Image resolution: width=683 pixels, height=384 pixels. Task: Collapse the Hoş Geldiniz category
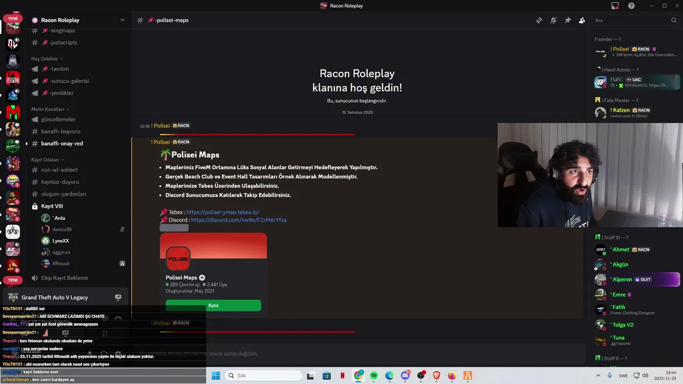point(47,59)
